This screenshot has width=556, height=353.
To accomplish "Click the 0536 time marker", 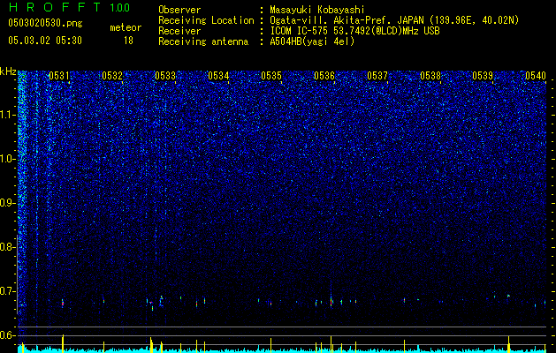I will tap(324, 76).
